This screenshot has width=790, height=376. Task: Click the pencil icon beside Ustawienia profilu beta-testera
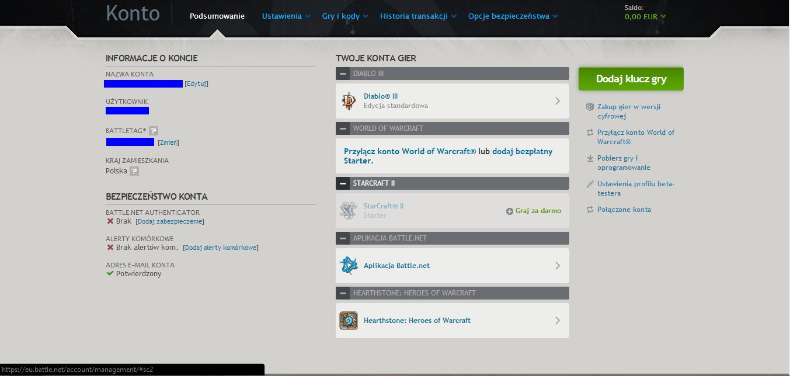point(590,184)
